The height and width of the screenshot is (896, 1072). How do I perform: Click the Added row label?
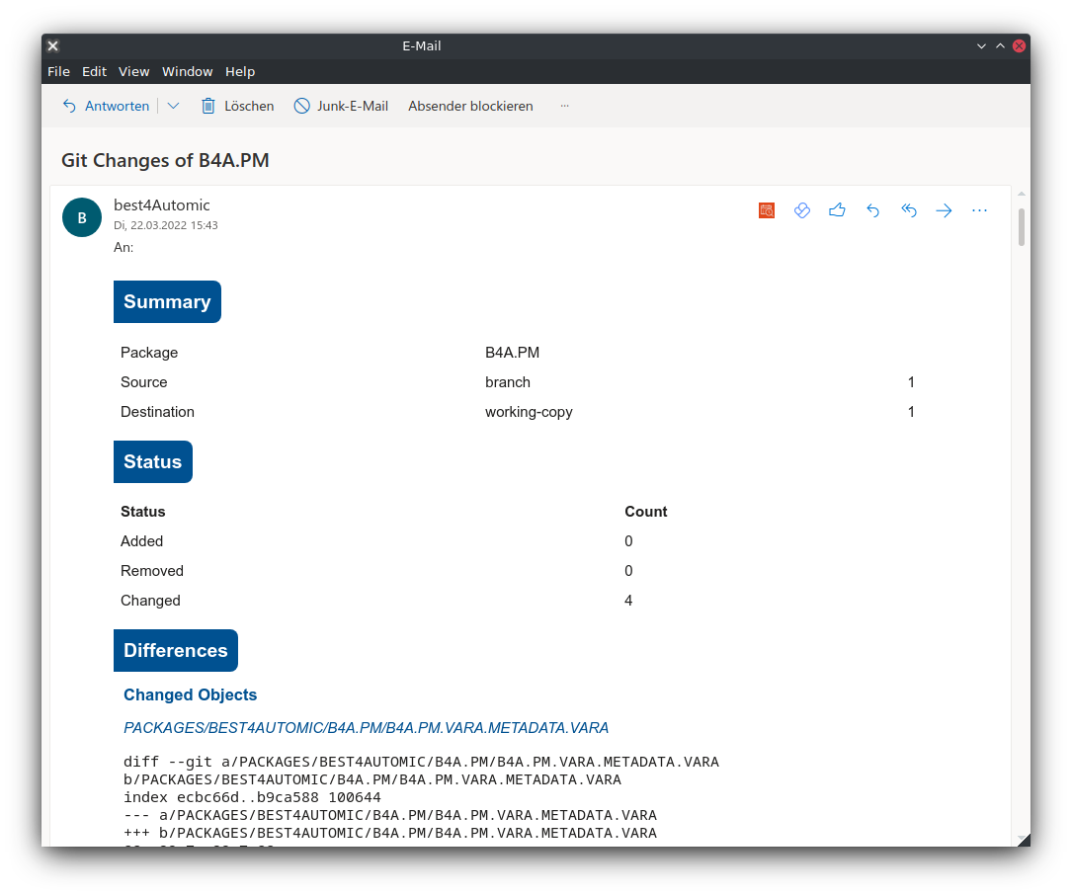(x=141, y=541)
